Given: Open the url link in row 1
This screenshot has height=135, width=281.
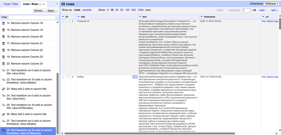Looking at the screenshot, I should (270, 21).
